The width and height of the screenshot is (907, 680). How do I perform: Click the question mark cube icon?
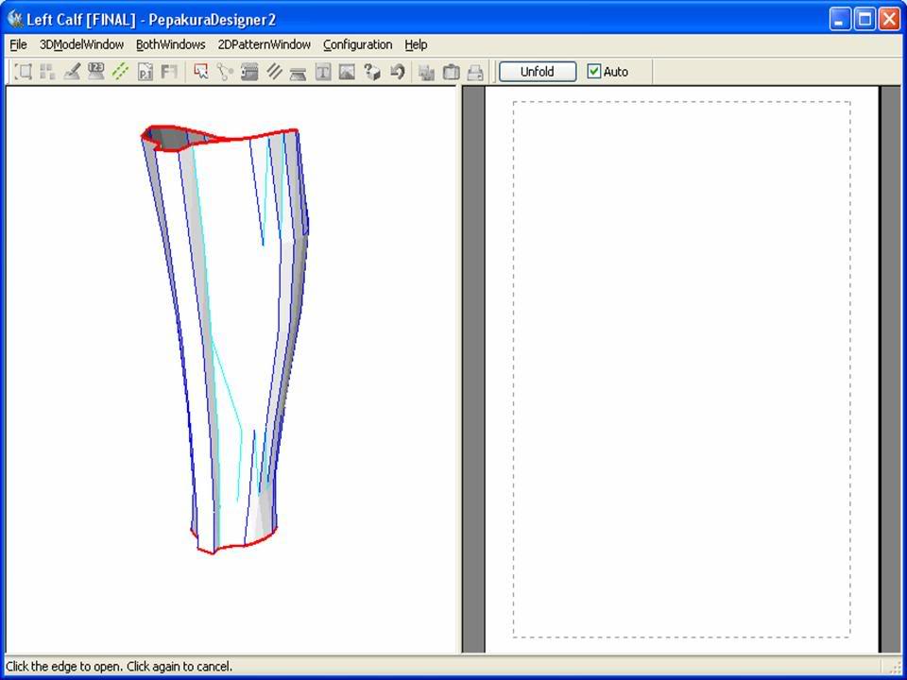[x=372, y=72]
